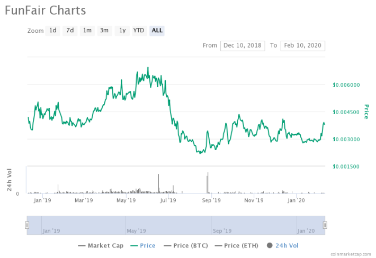Click the $0.001500 price axis label
Viewport: 376px width, 258px height.
click(346, 167)
